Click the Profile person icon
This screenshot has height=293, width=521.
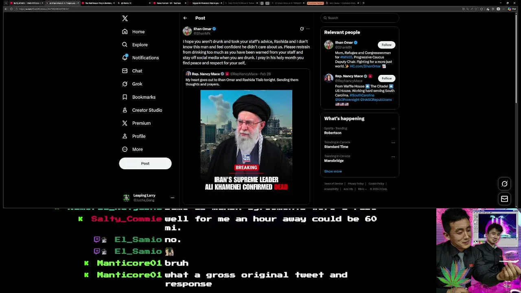125,136
